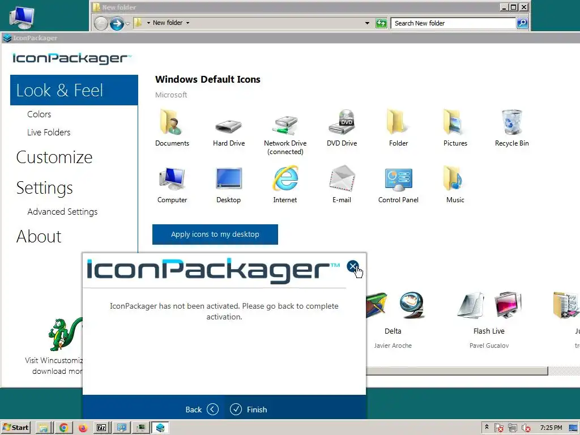
Task: Close the IconPackager activation dialog
Action: pos(352,266)
